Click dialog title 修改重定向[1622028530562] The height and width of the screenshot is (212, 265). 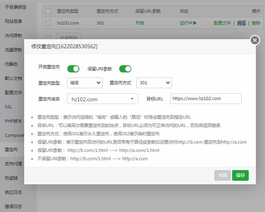point(65,46)
